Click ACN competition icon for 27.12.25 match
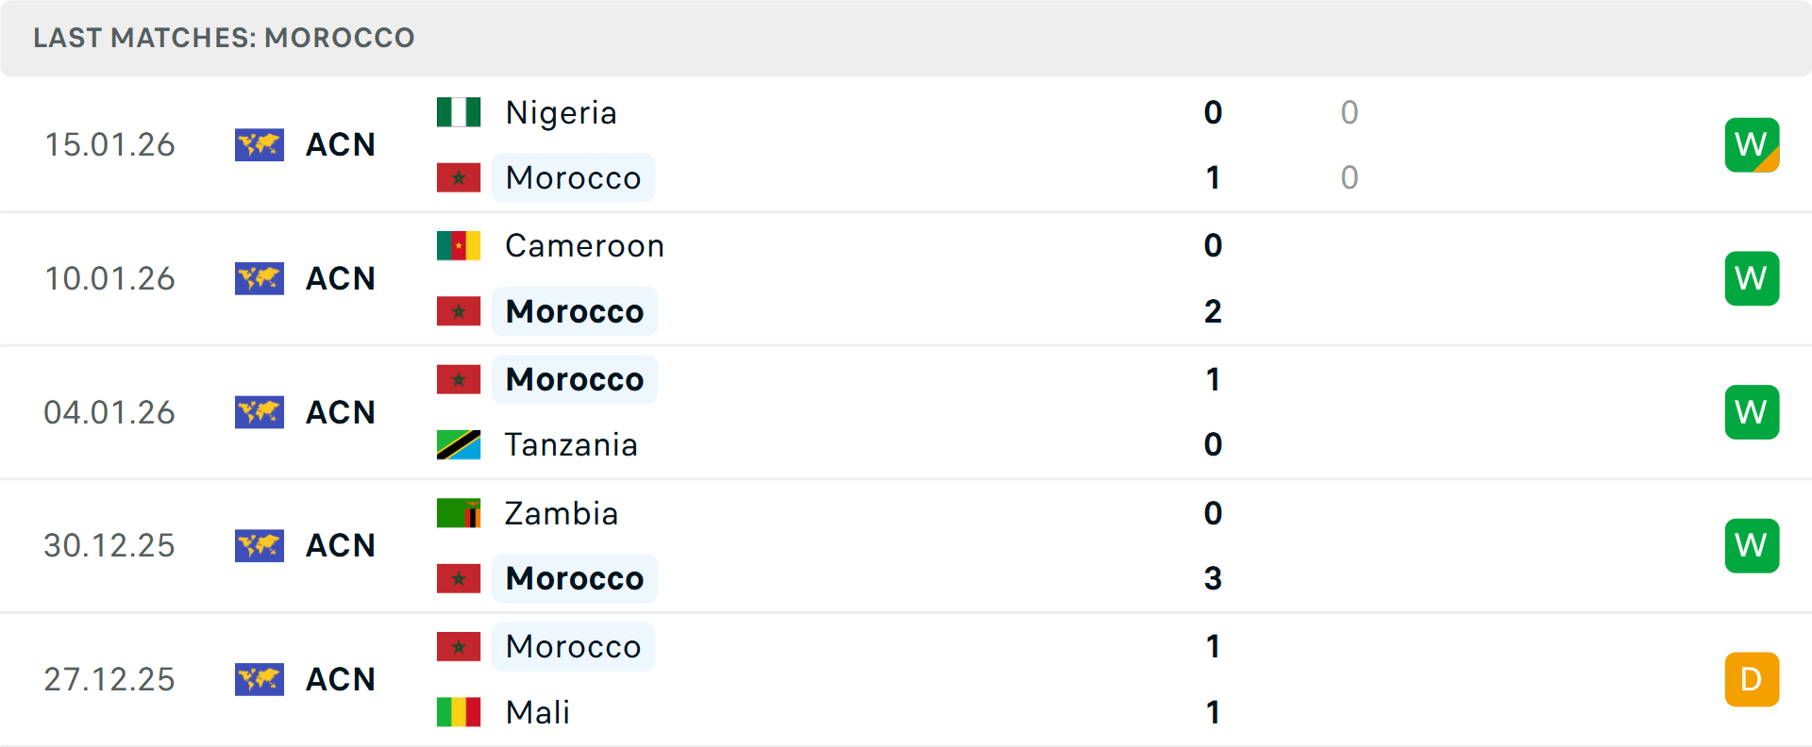Image resolution: width=1812 pixels, height=747 pixels. (x=260, y=679)
